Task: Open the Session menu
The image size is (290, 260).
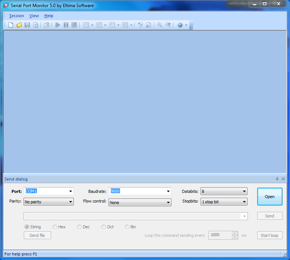Action: coord(16,16)
